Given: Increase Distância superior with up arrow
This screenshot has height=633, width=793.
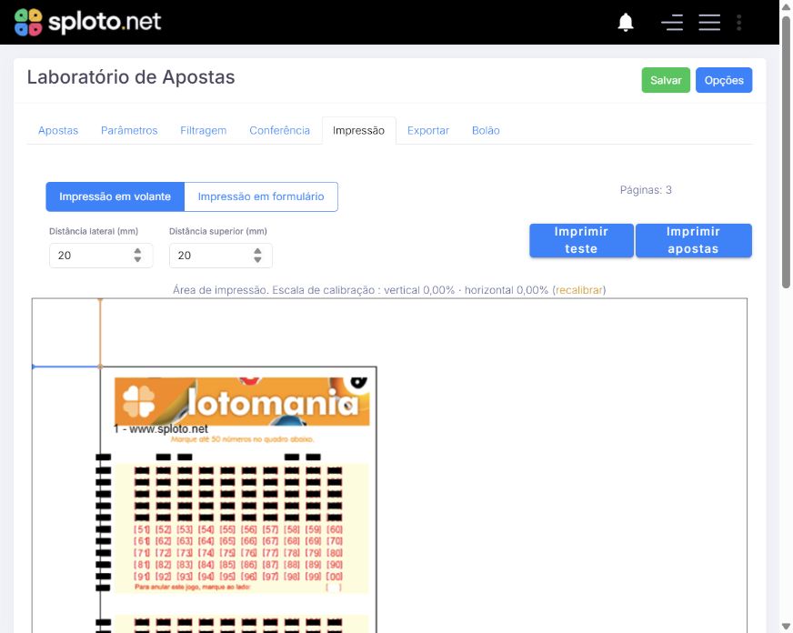Looking at the screenshot, I should (257, 251).
